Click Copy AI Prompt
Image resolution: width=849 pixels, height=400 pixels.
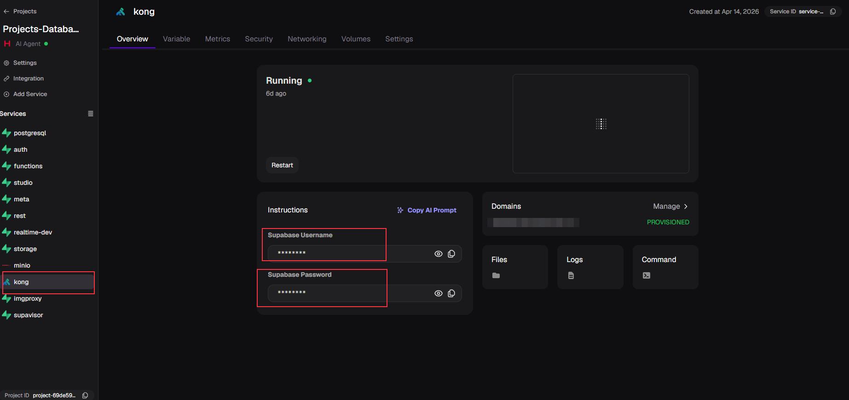pyautogui.click(x=427, y=210)
